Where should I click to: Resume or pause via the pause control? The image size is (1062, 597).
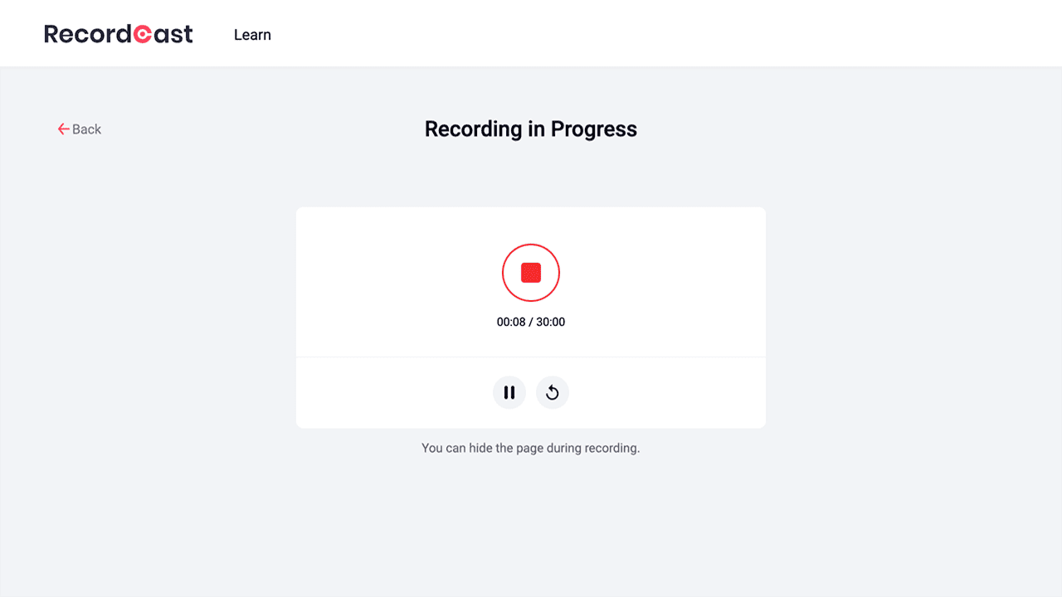pyautogui.click(x=509, y=392)
